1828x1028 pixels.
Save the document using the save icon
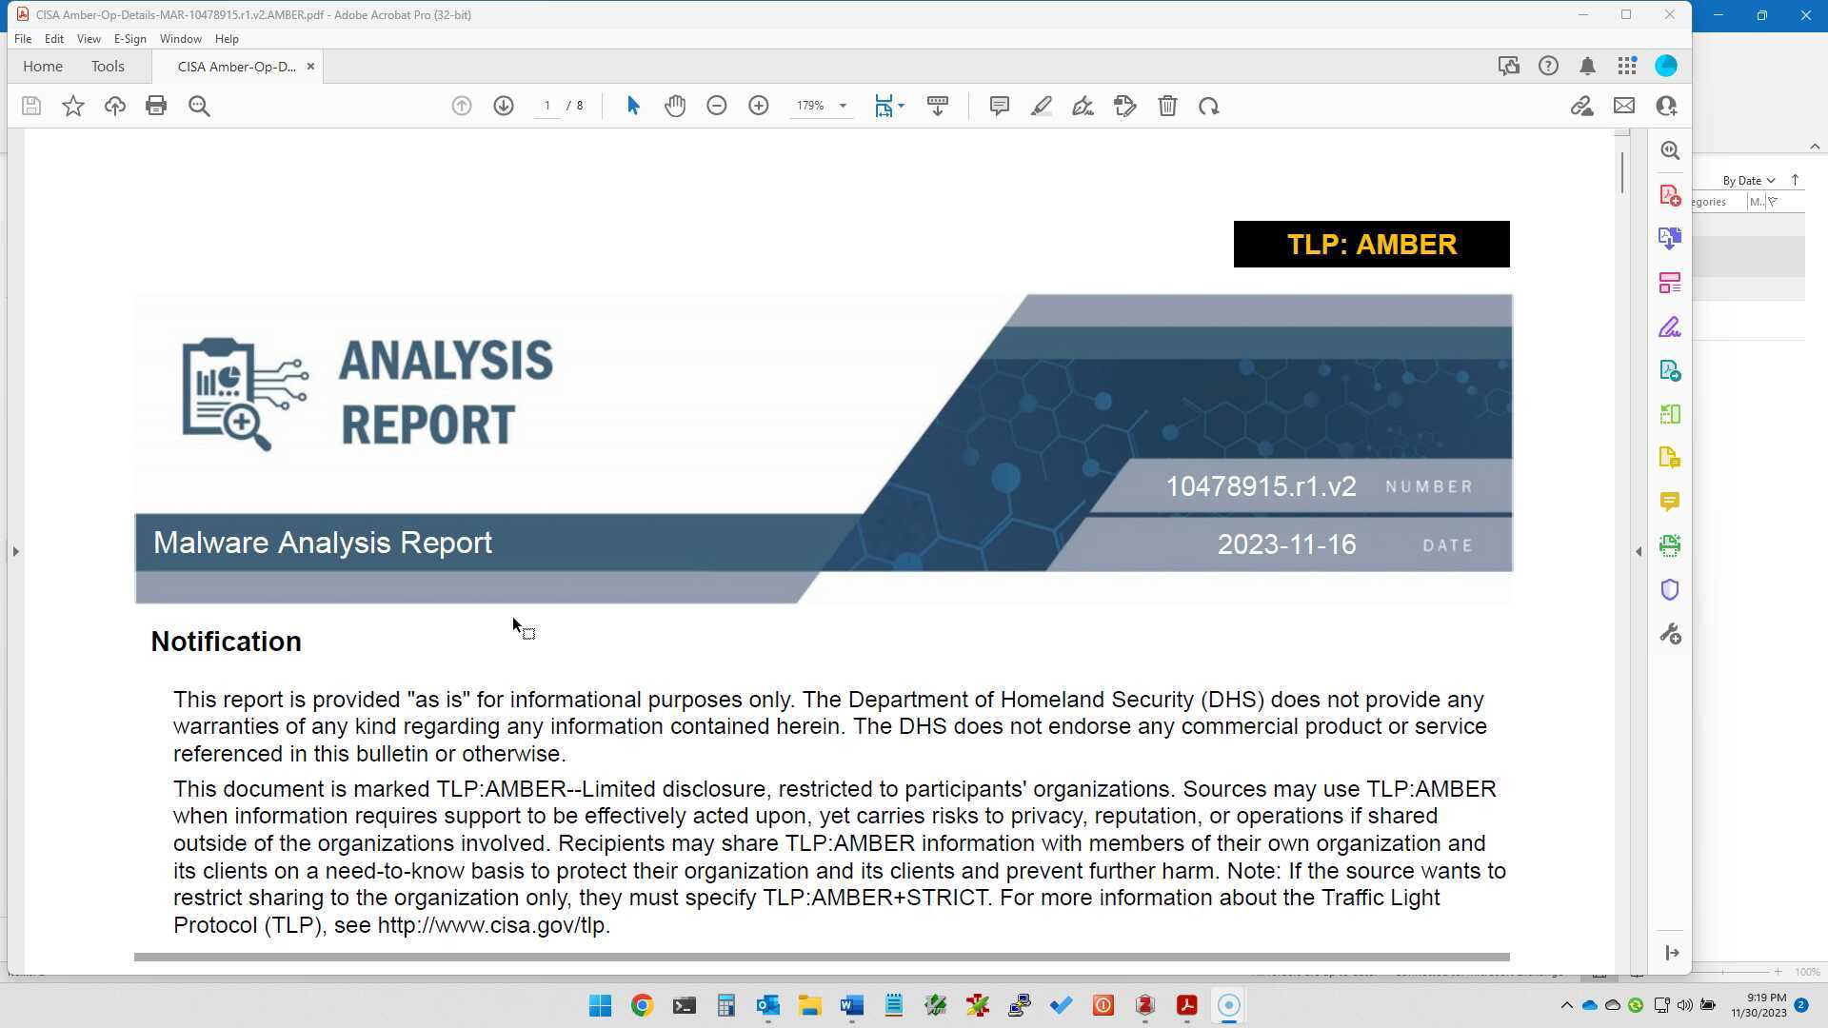tap(30, 106)
